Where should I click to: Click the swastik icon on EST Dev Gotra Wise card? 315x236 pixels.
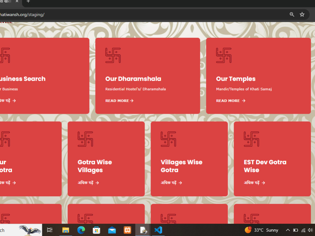[251, 139]
